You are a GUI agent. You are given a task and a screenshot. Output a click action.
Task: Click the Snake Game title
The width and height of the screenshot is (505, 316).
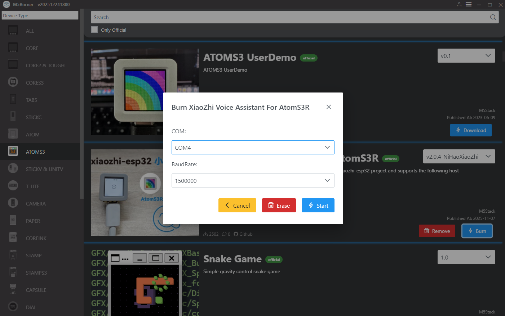(x=232, y=259)
